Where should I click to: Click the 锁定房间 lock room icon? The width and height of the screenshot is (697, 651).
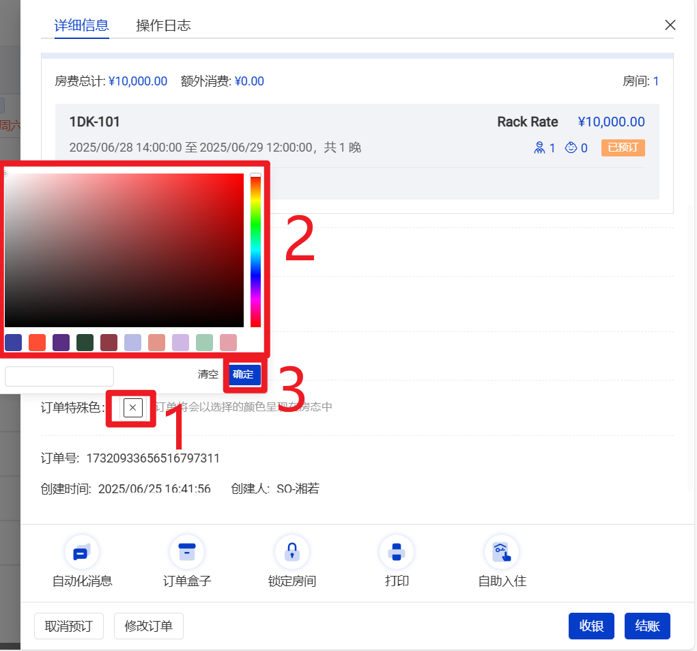[292, 553]
